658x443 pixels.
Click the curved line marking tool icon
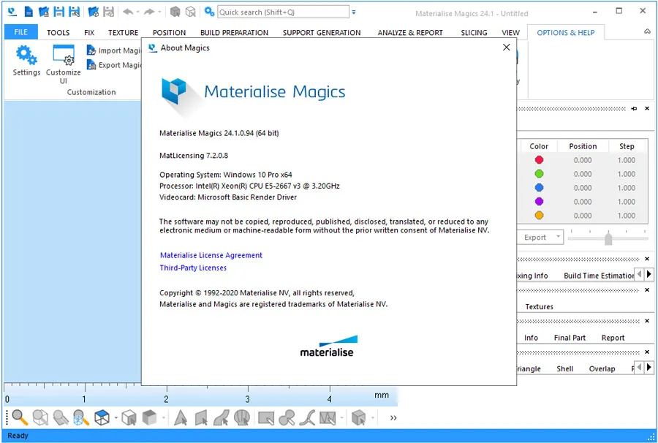point(307,418)
